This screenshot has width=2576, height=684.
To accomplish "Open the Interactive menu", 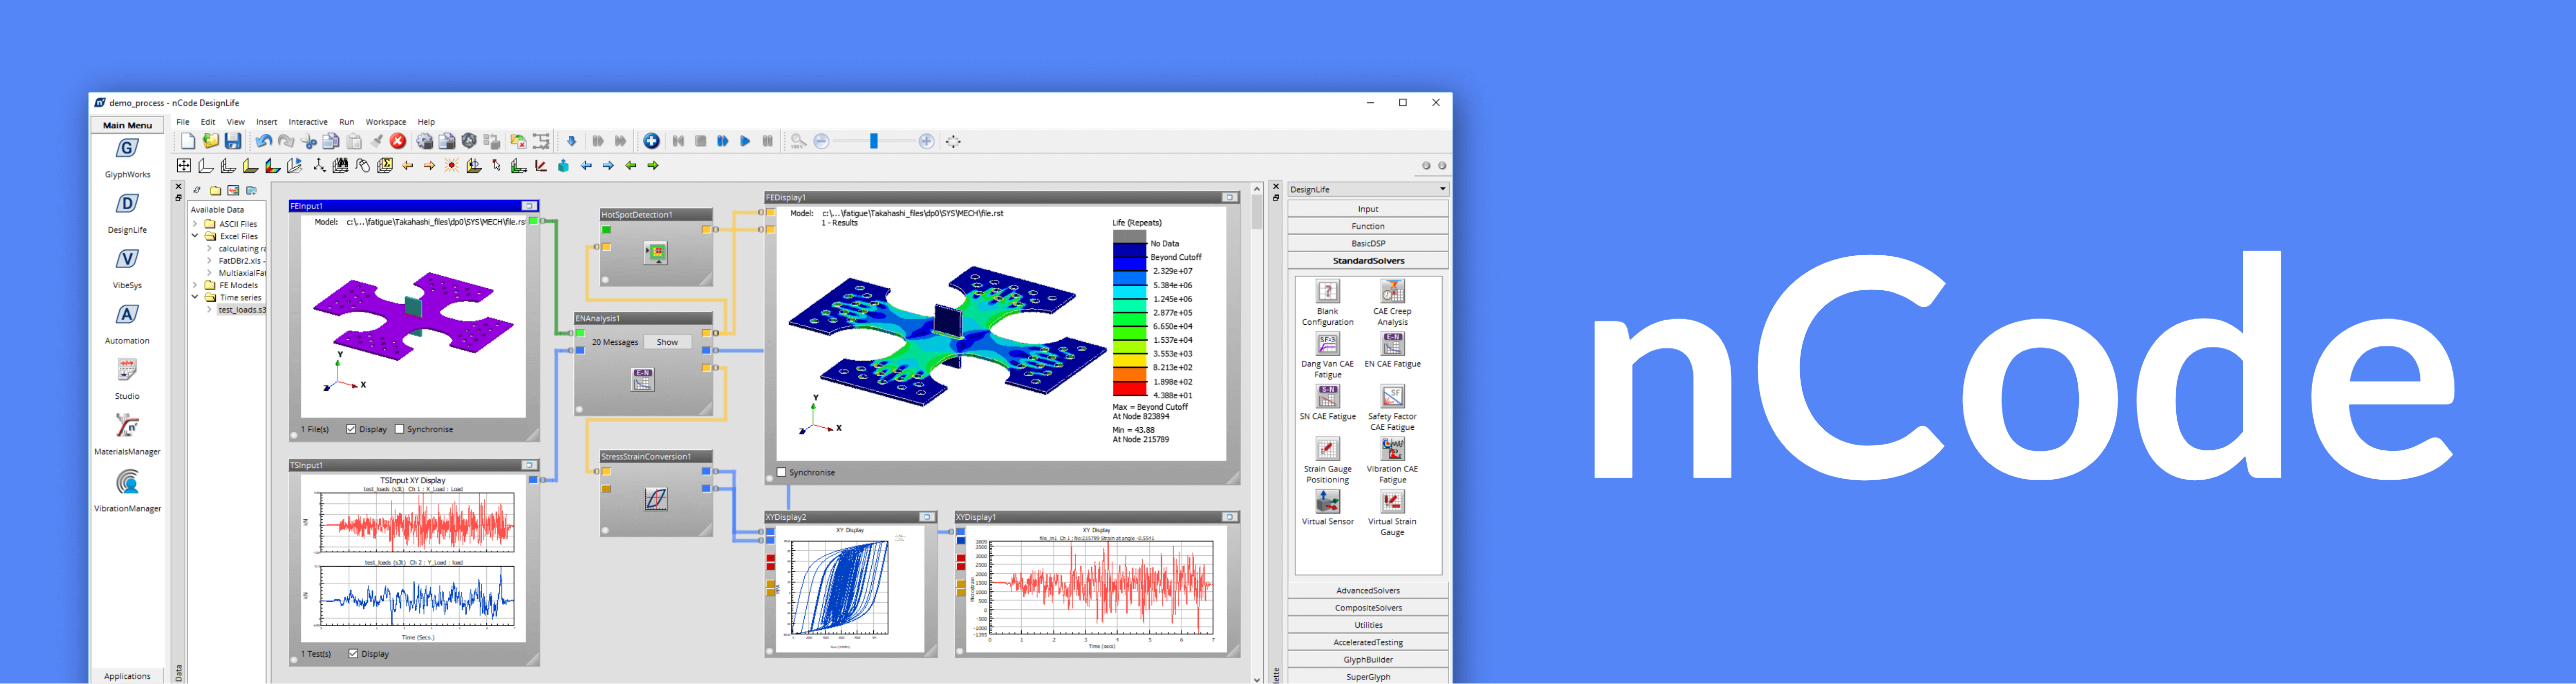I will point(308,122).
